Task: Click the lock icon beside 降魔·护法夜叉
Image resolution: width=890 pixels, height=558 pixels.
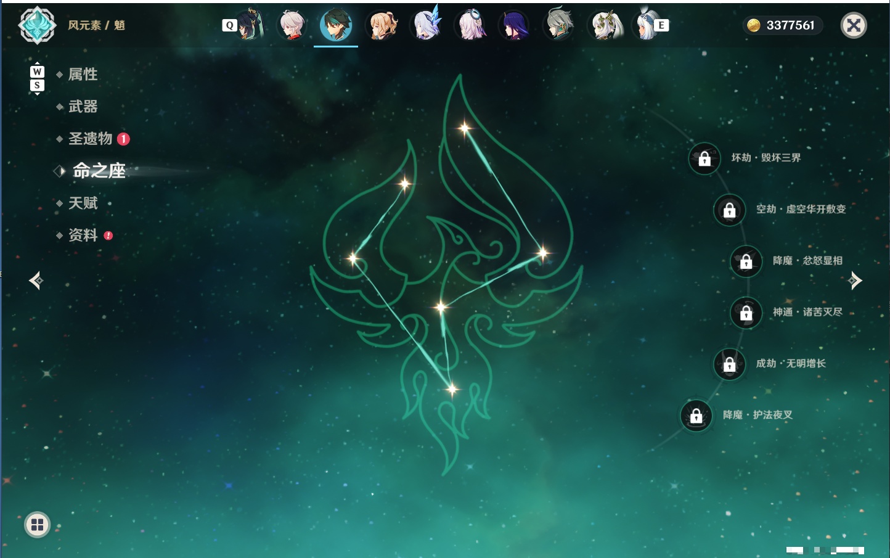Action: click(x=696, y=416)
